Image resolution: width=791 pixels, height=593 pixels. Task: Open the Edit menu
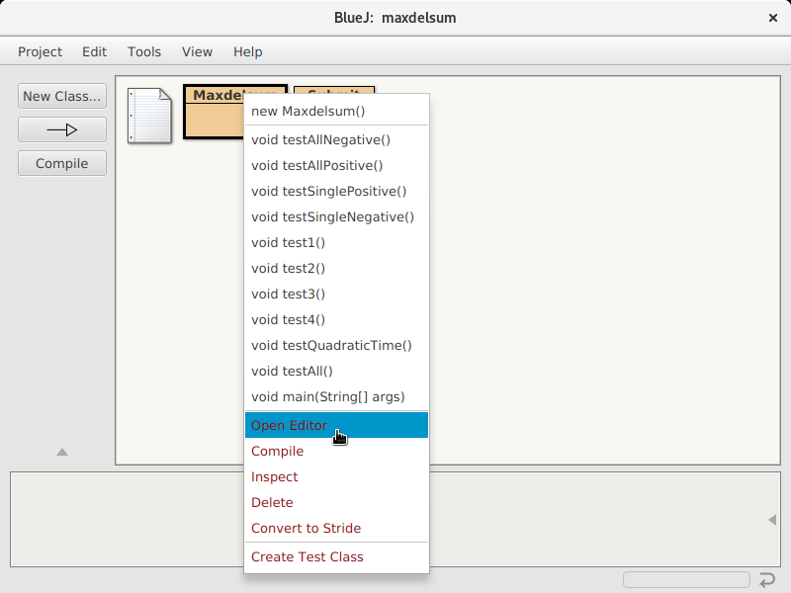[x=94, y=51]
